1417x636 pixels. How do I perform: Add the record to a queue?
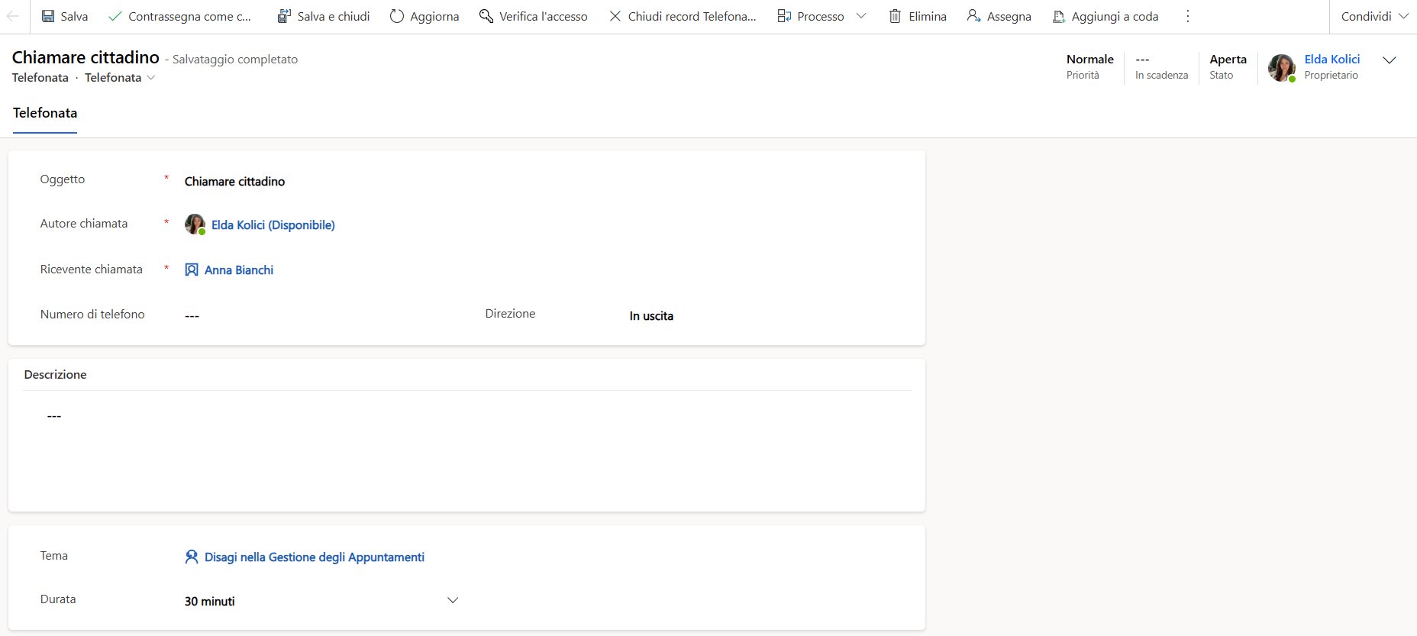(x=1059, y=16)
